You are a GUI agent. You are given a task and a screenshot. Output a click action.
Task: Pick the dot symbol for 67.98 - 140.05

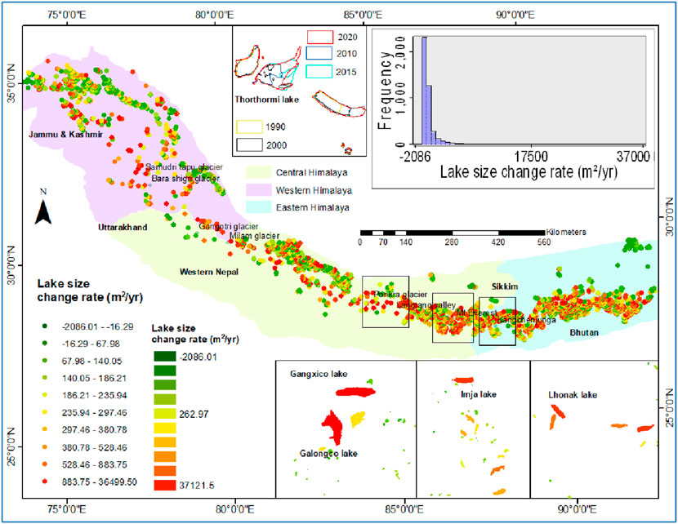coord(46,361)
